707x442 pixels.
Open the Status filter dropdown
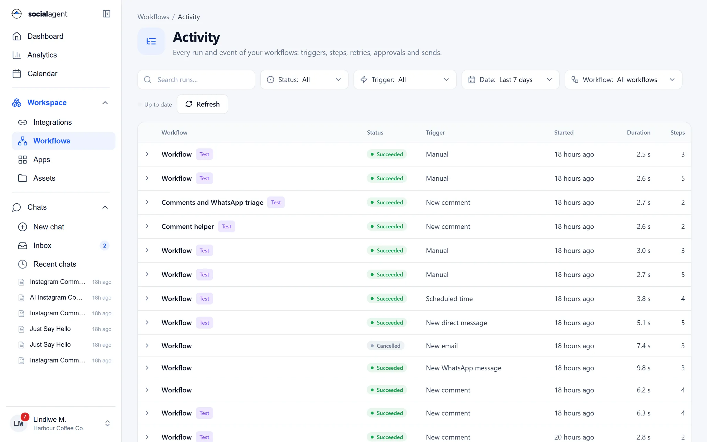coord(304,80)
